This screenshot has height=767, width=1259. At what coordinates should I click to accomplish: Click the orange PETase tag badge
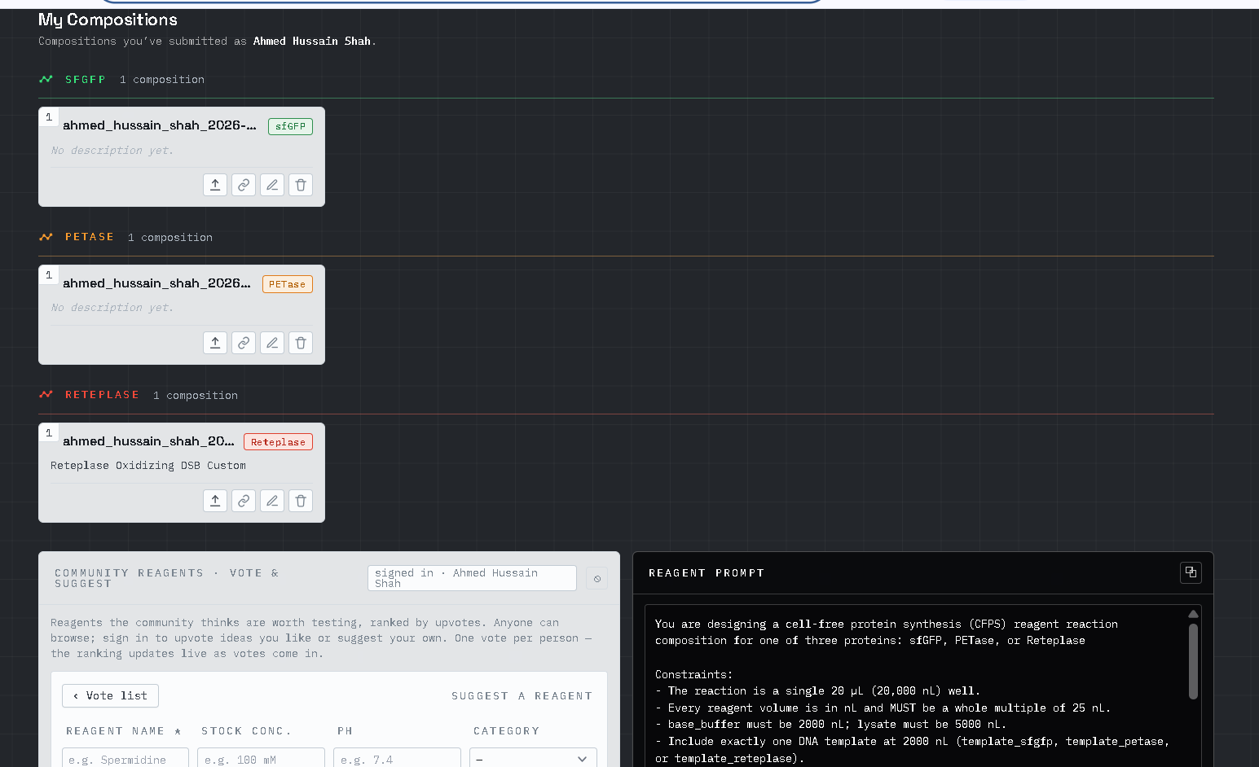point(287,284)
